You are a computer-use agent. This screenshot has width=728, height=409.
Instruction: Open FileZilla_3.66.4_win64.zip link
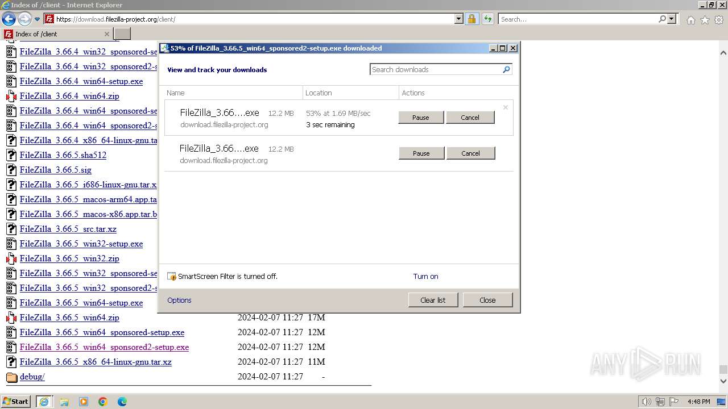tap(69, 96)
